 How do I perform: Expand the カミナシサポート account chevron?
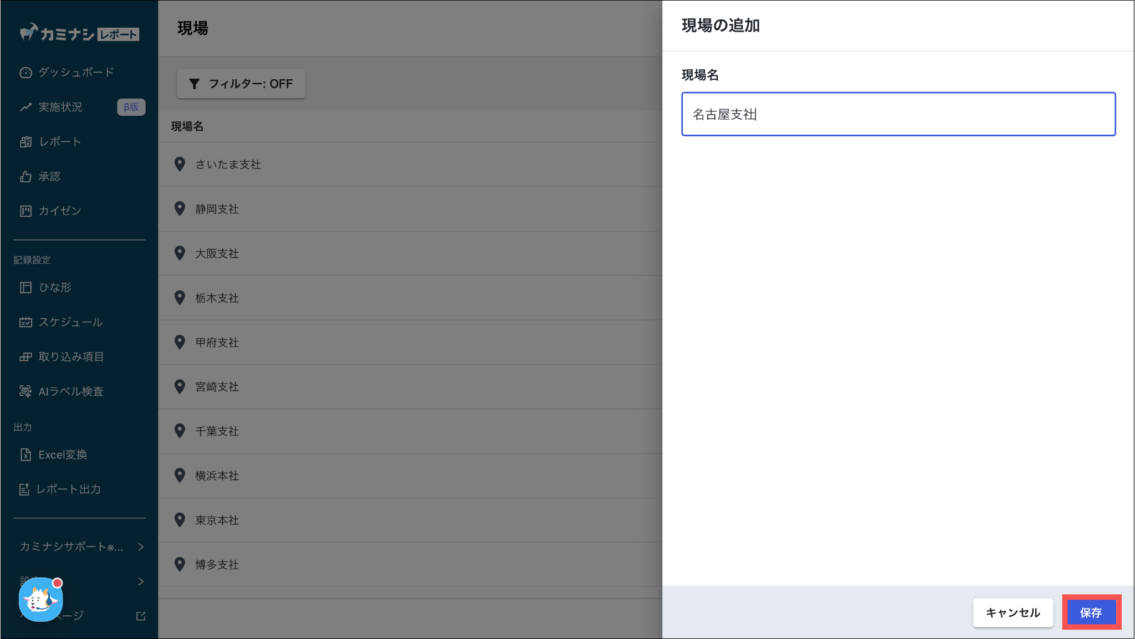(141, 547)
